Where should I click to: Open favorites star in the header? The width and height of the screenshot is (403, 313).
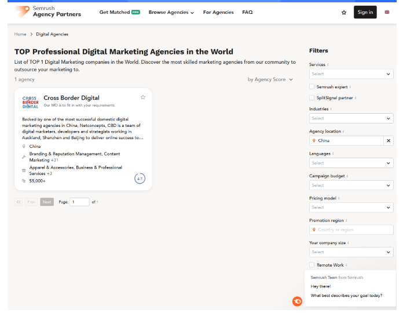click(343, 12)
